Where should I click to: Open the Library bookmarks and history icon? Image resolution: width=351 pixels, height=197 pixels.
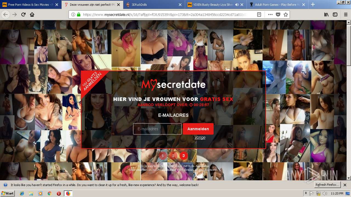click(326, 15)
